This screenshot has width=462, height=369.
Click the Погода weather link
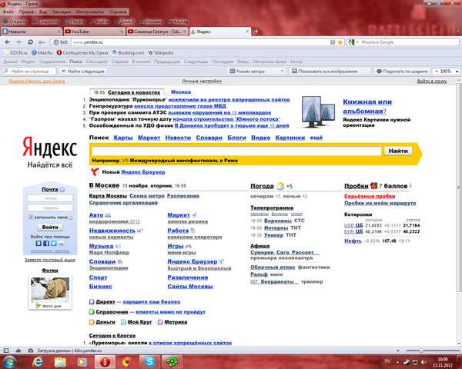click(262, 186)
